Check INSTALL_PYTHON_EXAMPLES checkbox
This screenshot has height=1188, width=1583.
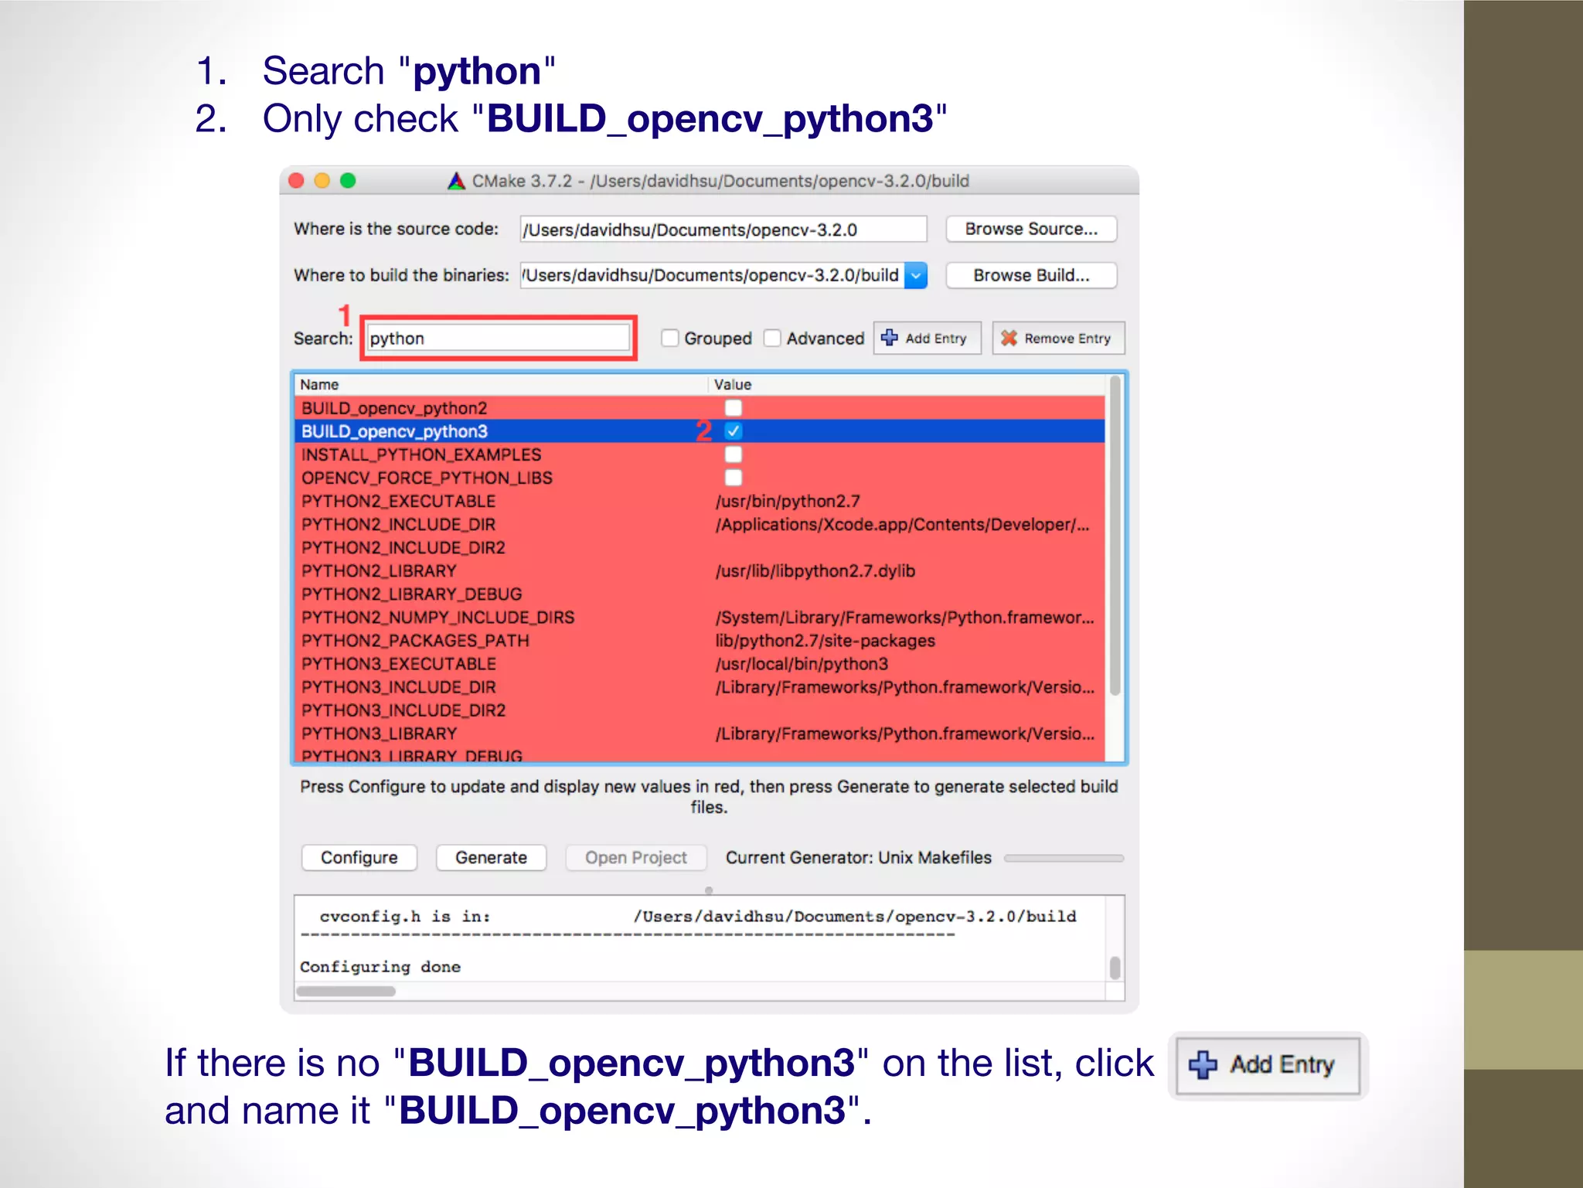(x=734, y=454)
